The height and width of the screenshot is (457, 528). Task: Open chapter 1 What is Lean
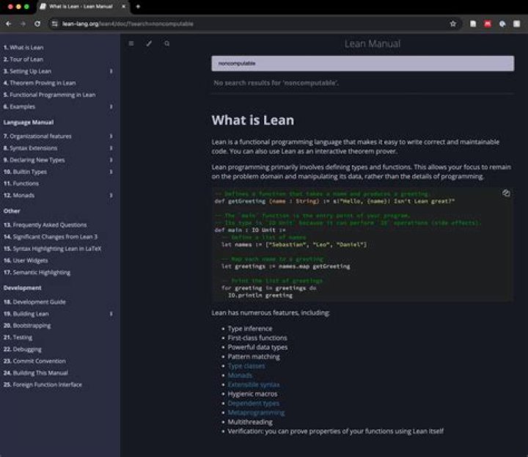click(x=23, y=48)
